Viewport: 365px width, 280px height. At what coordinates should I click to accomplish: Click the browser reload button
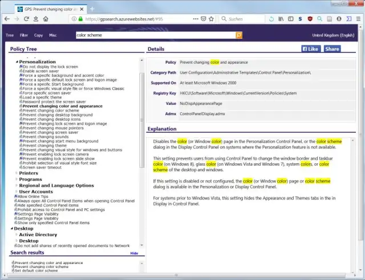(26, 19)
